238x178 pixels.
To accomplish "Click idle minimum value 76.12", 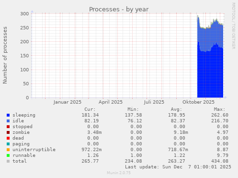I will click(x=135, y=121).
